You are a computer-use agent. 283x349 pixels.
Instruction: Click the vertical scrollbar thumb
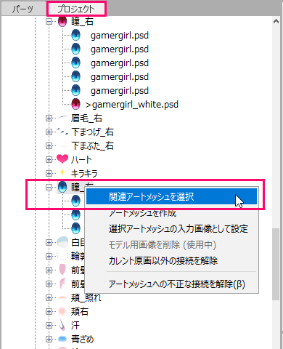point(276,264)
